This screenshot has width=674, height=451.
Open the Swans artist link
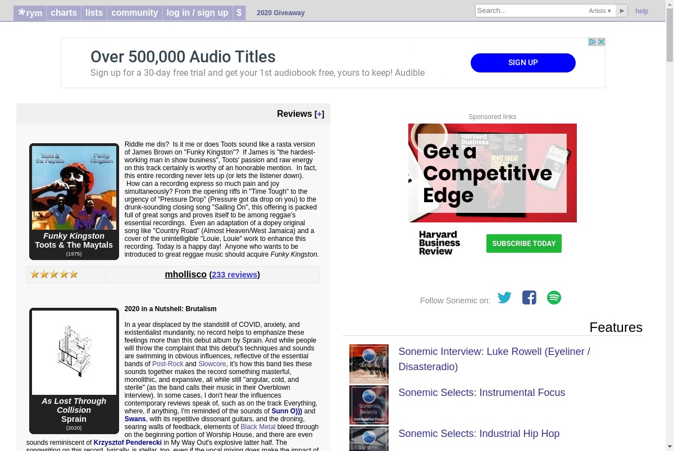tap(135, 419)
